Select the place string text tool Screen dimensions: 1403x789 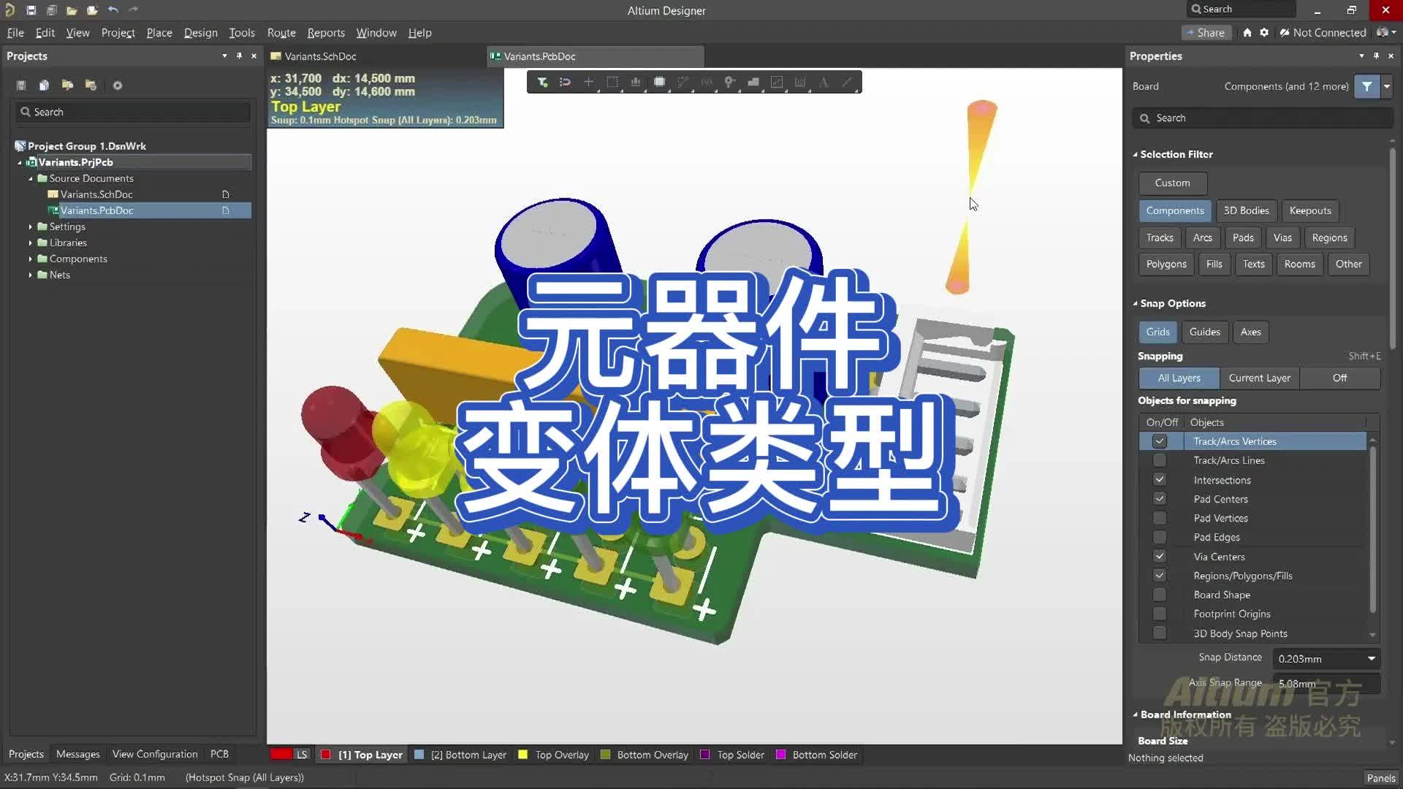(824, 82)
